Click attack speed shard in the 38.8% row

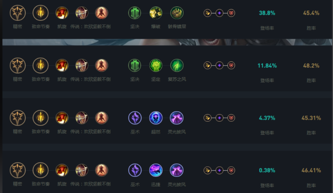coord(207,13)
